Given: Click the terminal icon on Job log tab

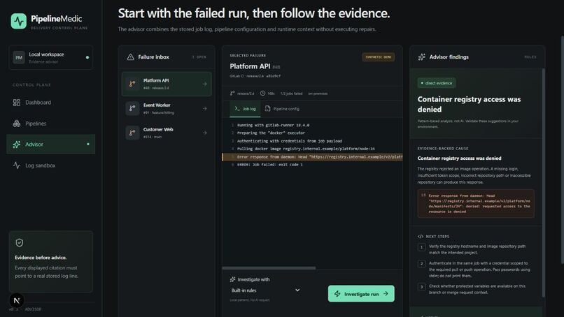Looking at the screenshot, I should point(237,108).
